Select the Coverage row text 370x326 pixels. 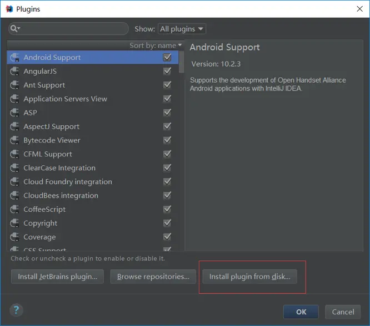[x=39, y=237]
